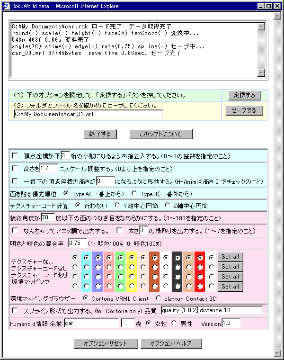Viewport: 284px width, 360px height.
Task: Enable height scale adjustment checkbox
Action: tap(15, 168)
